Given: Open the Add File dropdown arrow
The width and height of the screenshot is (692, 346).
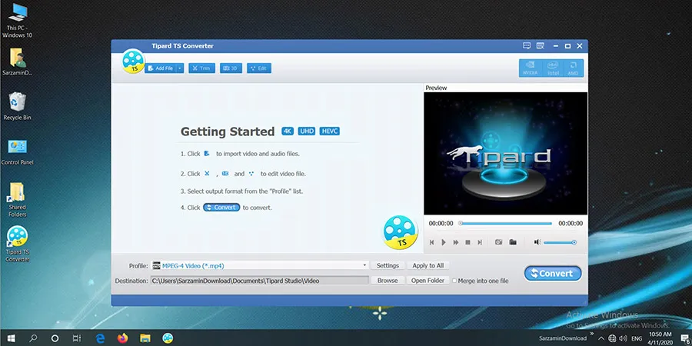Looking at the screenshot, I should [180, 68].
